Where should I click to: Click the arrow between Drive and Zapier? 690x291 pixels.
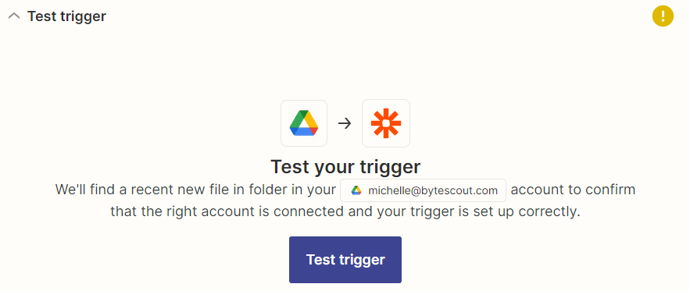coord(345,123)
